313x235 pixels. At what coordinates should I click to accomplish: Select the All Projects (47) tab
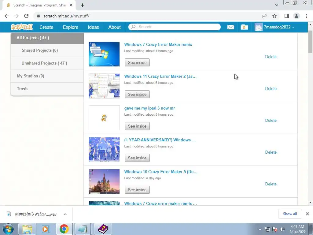coord(47,38)
